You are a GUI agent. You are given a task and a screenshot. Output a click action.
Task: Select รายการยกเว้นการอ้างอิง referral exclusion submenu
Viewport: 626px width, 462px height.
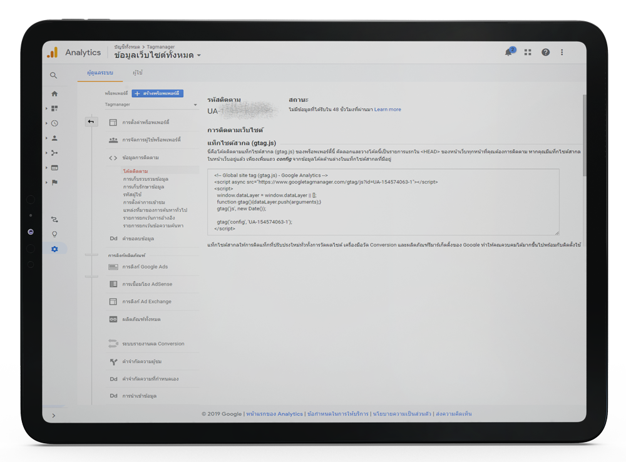pos(149,218)
